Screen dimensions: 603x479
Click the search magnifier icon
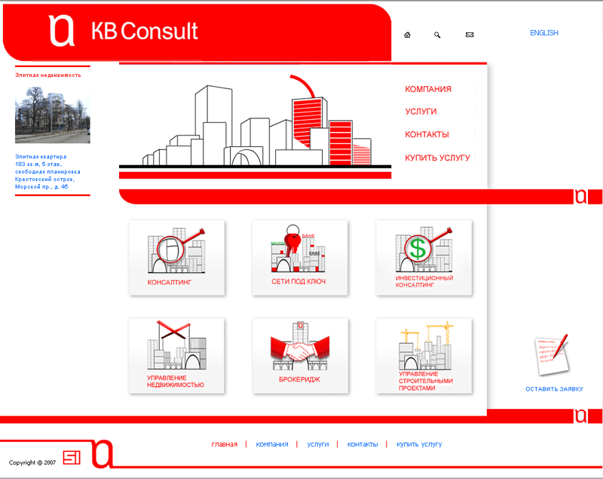point(437,35)
